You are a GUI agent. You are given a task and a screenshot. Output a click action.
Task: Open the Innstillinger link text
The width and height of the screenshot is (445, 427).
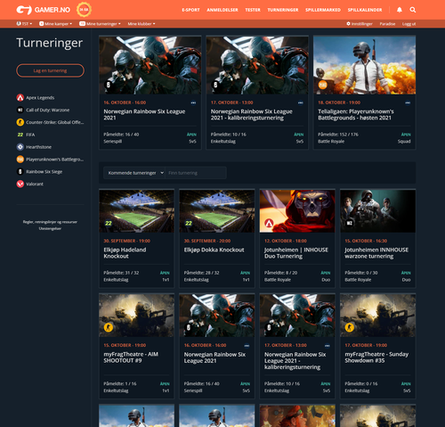[361, 24]
